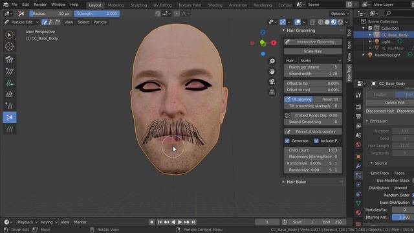Click the Disconnect Hair button
This screenshot has width=414, height=233.
[380, 111]
